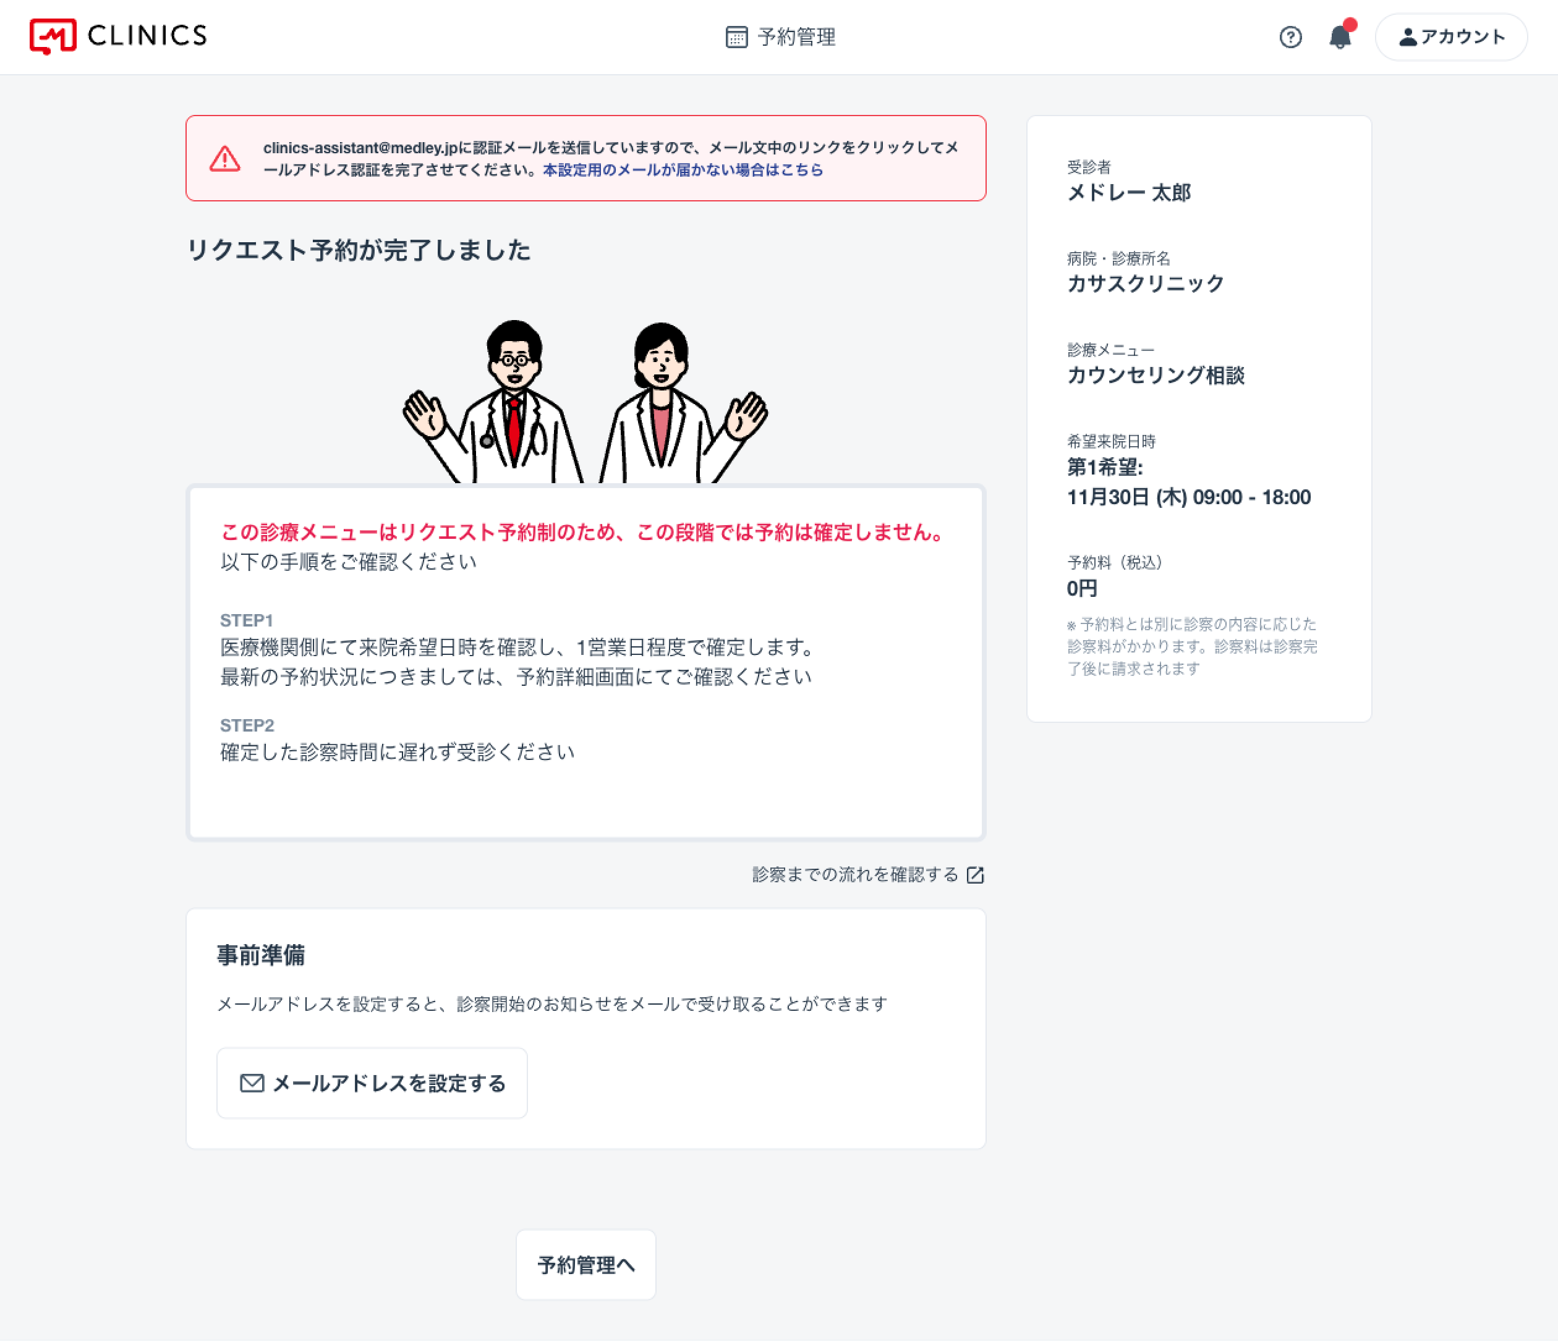Screen dimensions: 1558x1342
Task: Click the 第1希望: label
Action: coord(1105,467)
